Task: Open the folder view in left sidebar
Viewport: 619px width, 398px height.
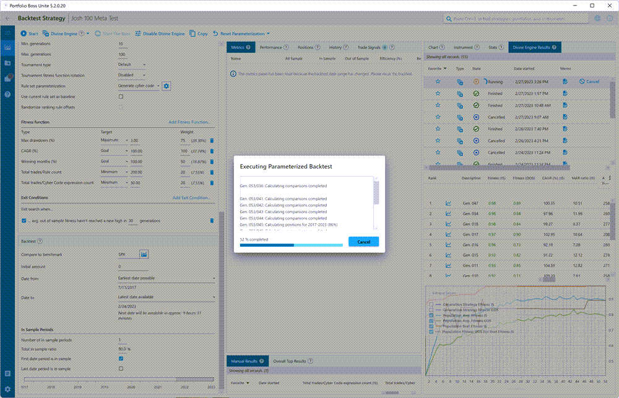Action: [x=7, y=63]
